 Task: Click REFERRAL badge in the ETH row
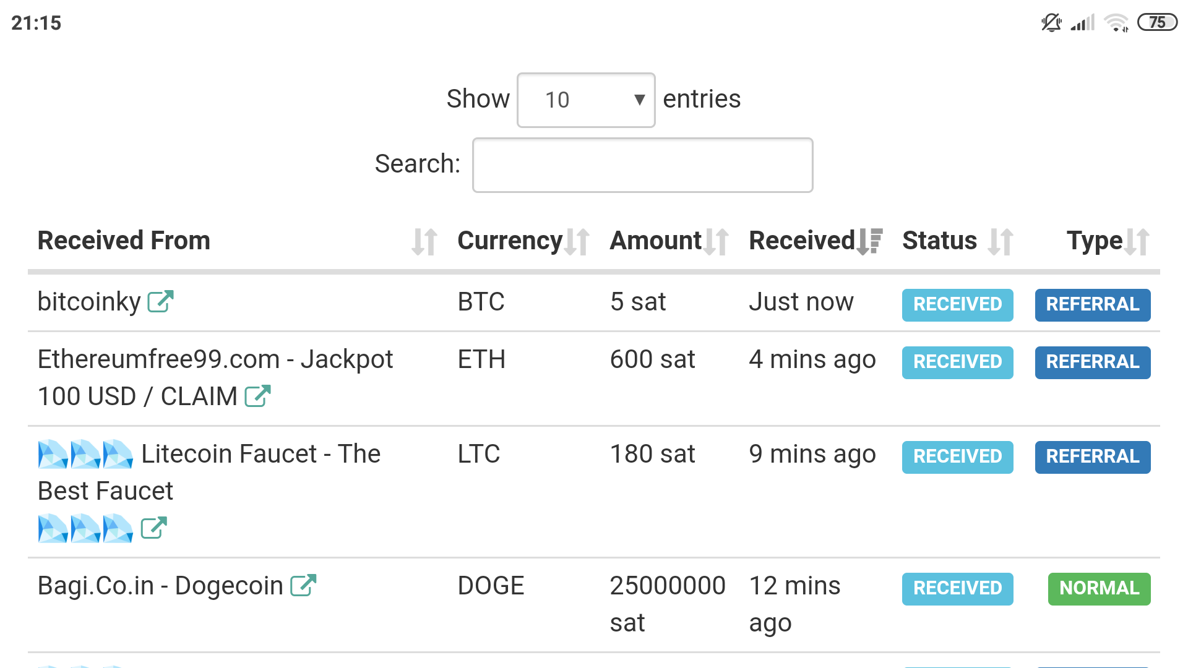coord(1092,362)
